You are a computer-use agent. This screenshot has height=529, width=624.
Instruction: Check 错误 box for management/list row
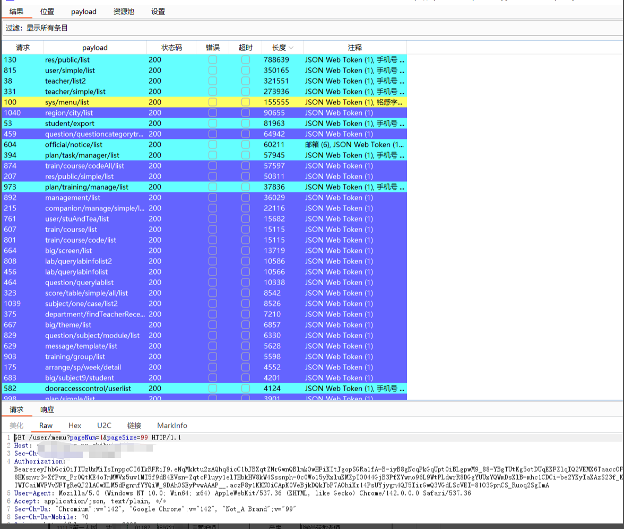tap(212, 198)
